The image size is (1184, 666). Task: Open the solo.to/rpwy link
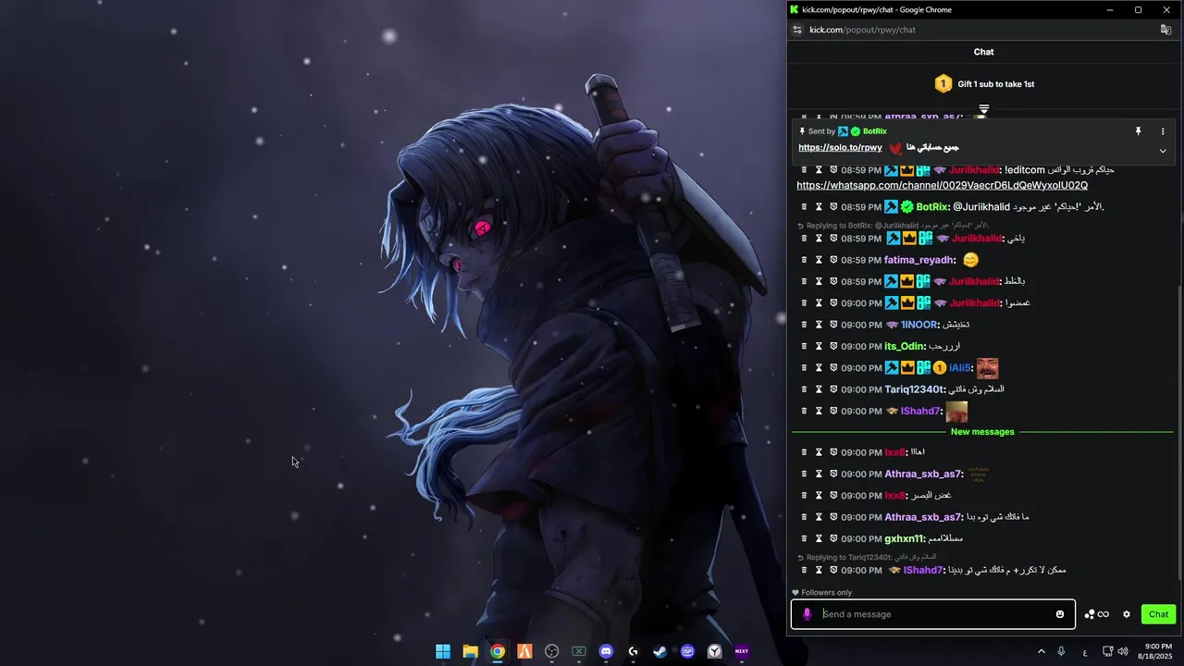(840, 148)
